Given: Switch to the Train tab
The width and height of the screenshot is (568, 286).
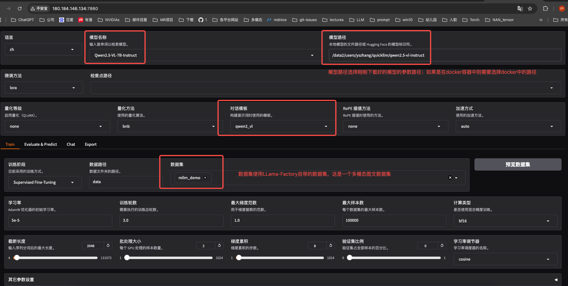Looking at the screenshot, I should click(10, 144).
